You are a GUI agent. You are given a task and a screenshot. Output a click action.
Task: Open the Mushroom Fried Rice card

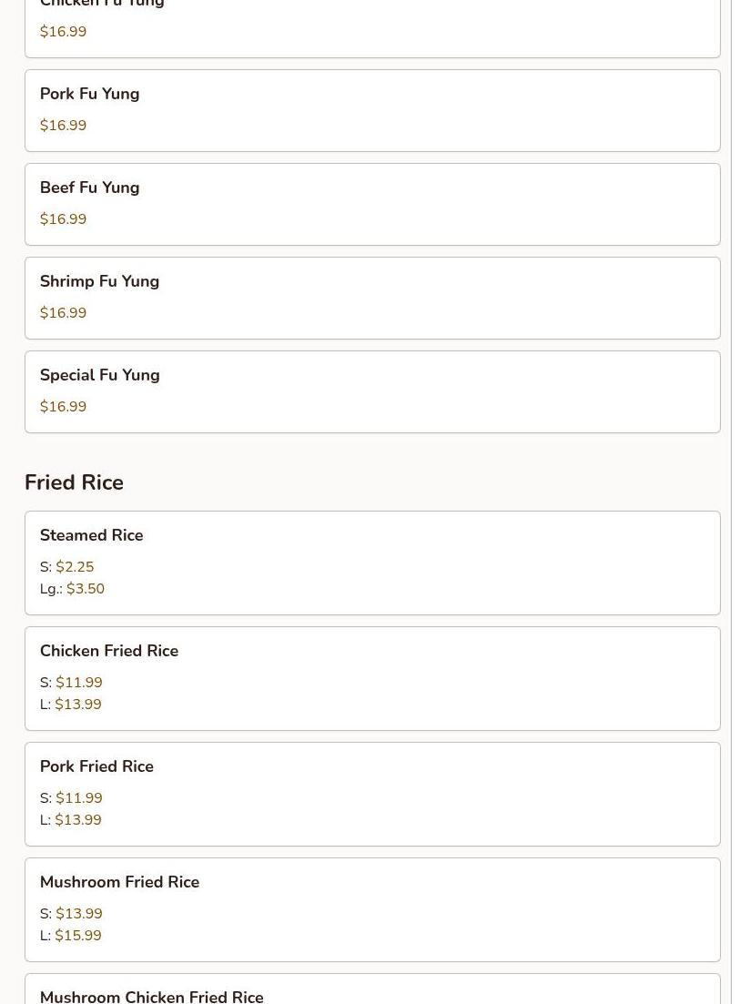click(372, 910)
